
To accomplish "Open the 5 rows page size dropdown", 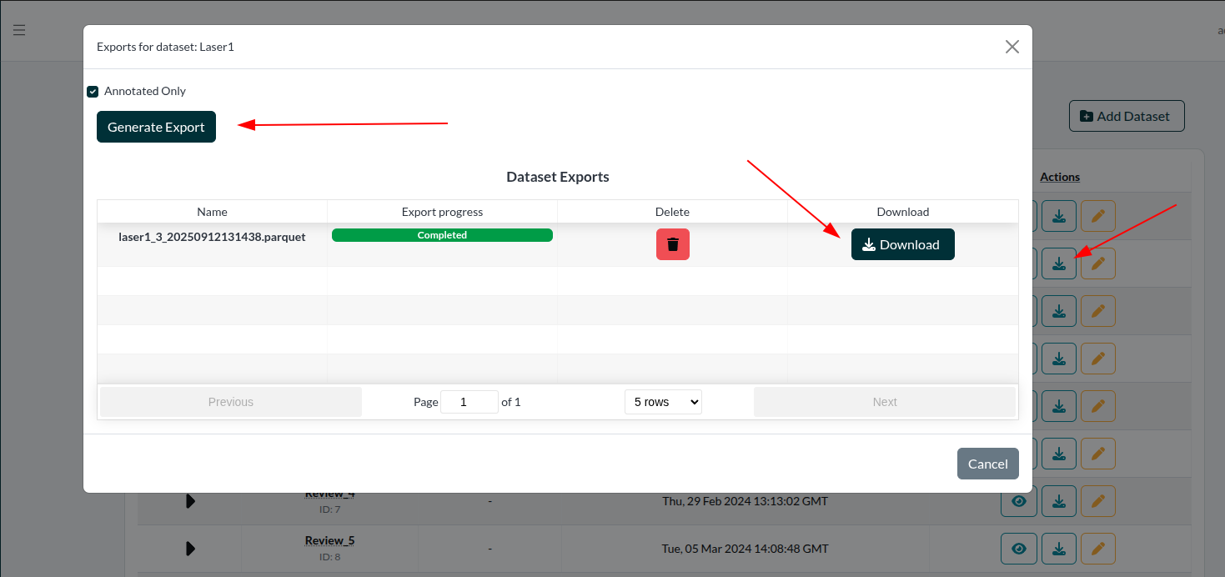I will (x=663, y=402).
